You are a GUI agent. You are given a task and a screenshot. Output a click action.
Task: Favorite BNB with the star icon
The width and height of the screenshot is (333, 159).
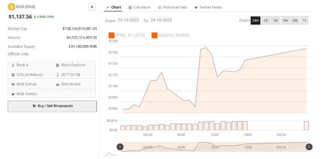pyautogui.click(x=92, y=7)
